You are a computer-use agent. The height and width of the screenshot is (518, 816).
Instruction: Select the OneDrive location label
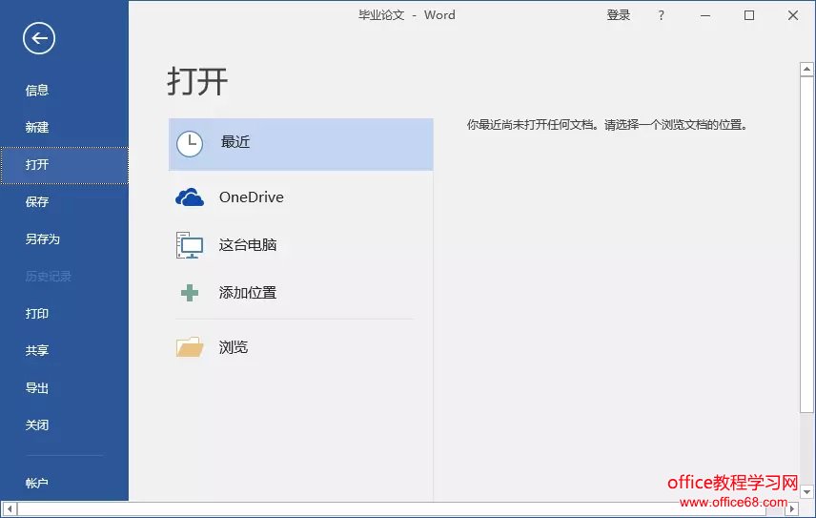tap(252, 197)
